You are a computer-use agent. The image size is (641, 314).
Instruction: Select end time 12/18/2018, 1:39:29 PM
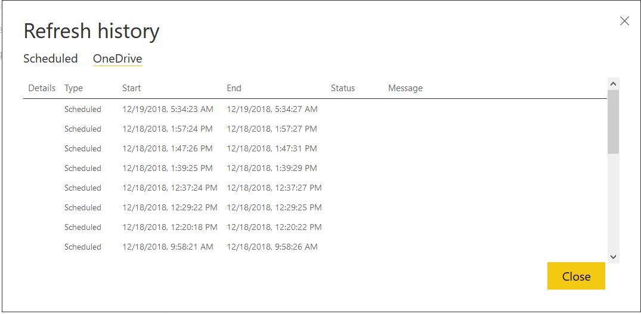(272, 168)
